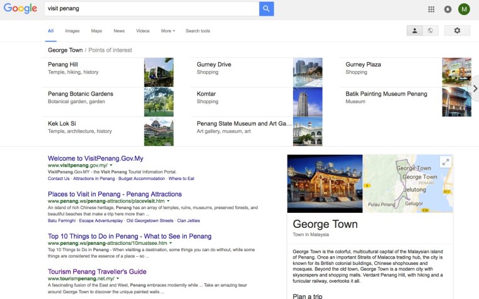
Task: Open the George Town map preview
Action: (x=408, y=184)
